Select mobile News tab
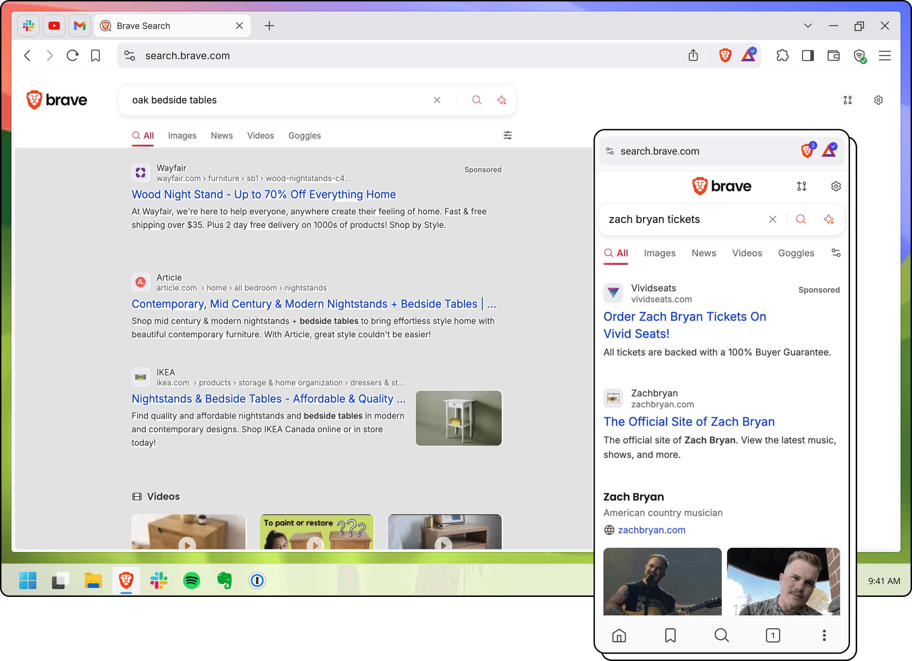This screenshot has width=912, height=661. click(704, 253)
